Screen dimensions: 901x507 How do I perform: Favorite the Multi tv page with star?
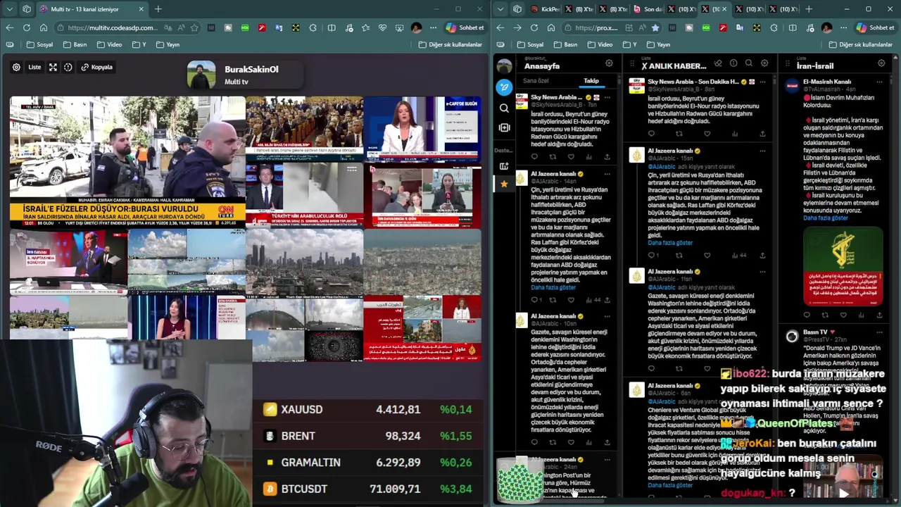click(194, 27)
